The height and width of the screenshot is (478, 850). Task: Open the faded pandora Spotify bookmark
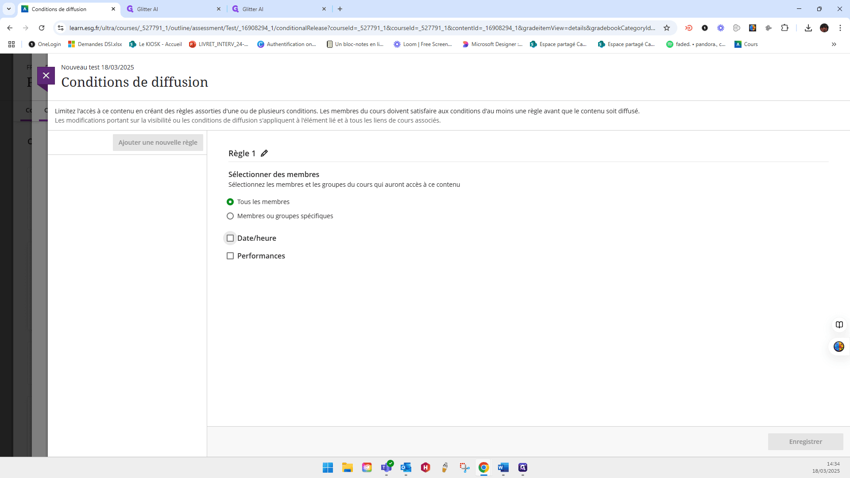coord(696,44)
